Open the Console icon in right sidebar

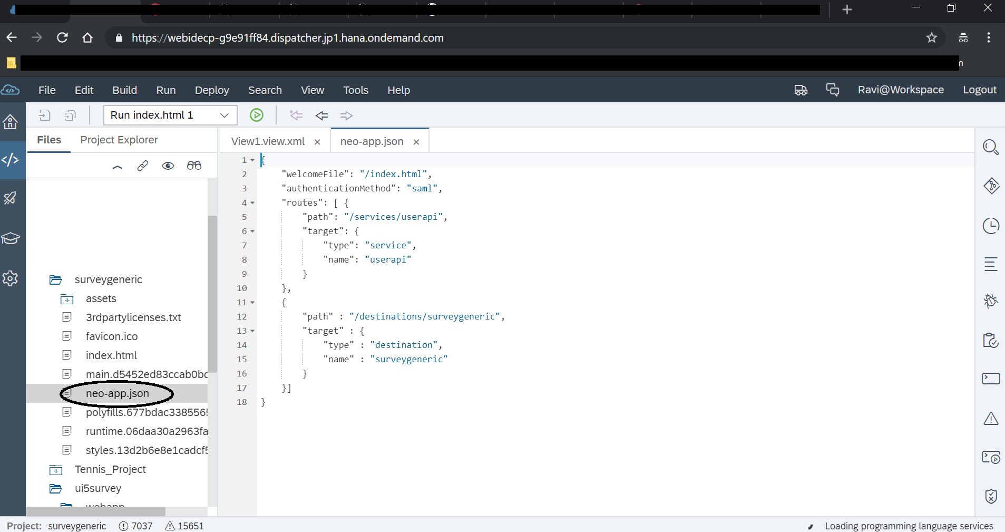991,379
